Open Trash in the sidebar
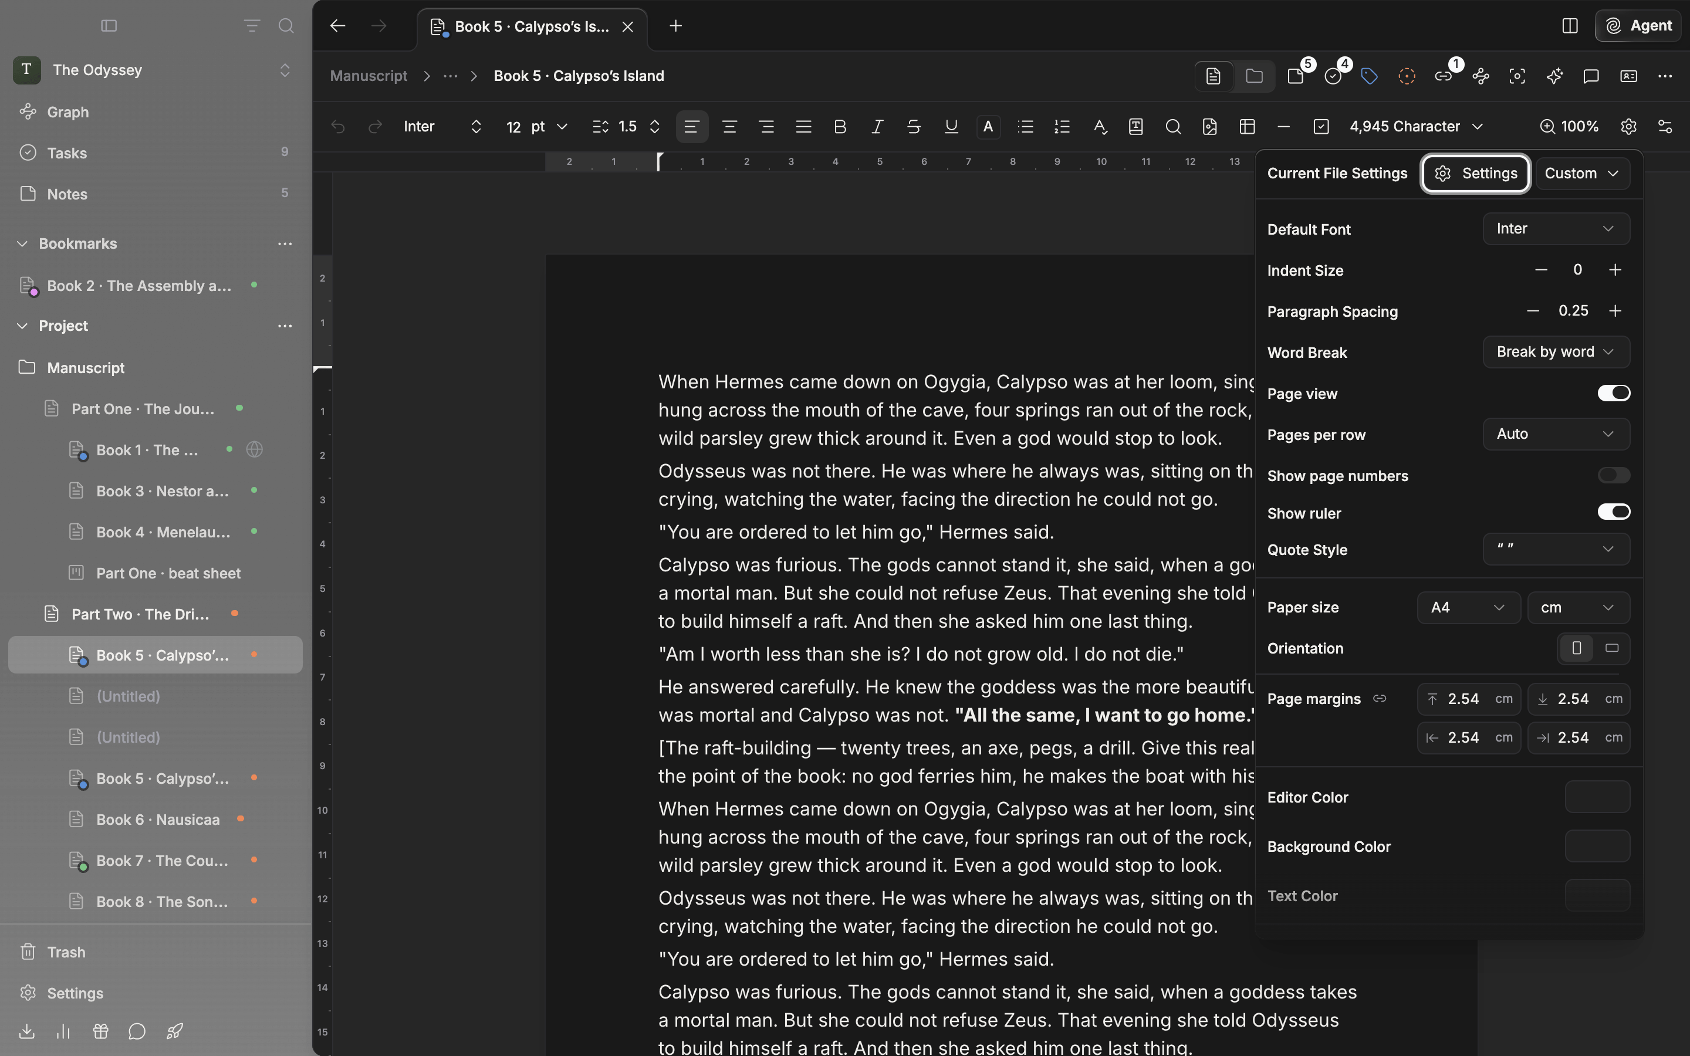 click(x=156, y=952)
